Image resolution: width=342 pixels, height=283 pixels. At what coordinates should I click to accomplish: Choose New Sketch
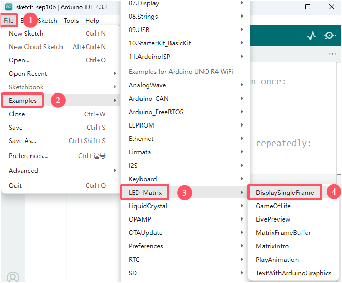tap(61, 34)
